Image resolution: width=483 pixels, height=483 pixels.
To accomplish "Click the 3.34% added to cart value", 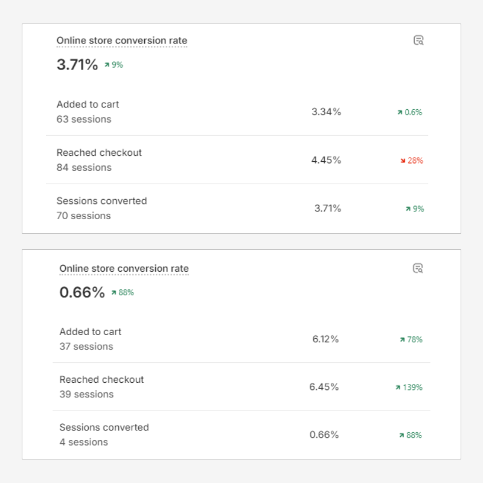I will pyautogui.click(x=326, y=112).
